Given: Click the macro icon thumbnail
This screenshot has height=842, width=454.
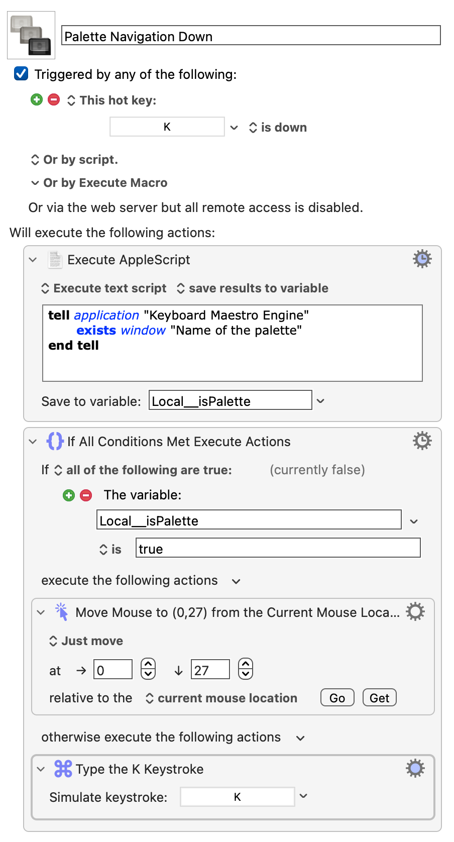Looking at the screenshot, I should 31,35.
